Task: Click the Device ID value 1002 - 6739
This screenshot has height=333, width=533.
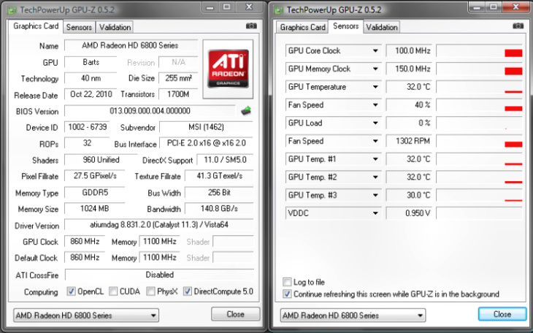Action: click(x=87, y=127)
